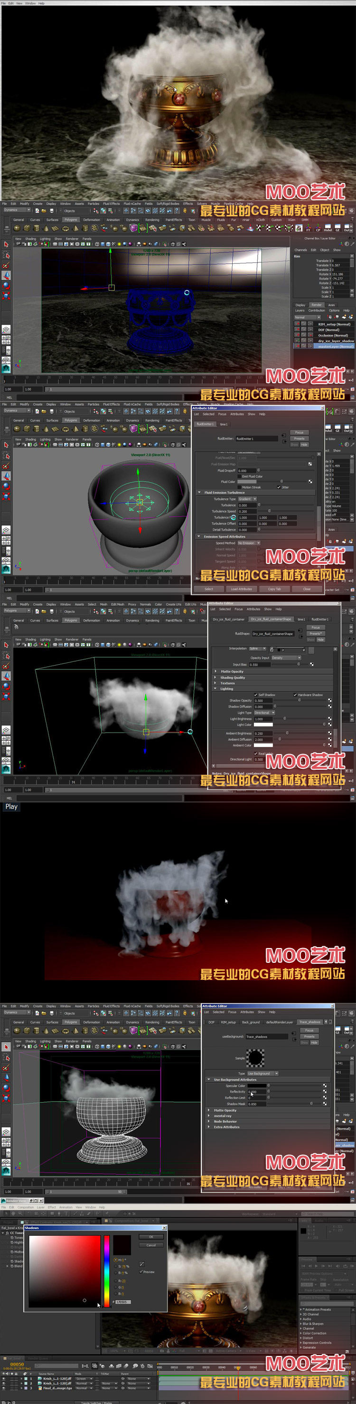Pick Select tool in Trace_shadows Maya window toolbox
The height and width of the screenshot is (1404, 356).
[6, 1047]
